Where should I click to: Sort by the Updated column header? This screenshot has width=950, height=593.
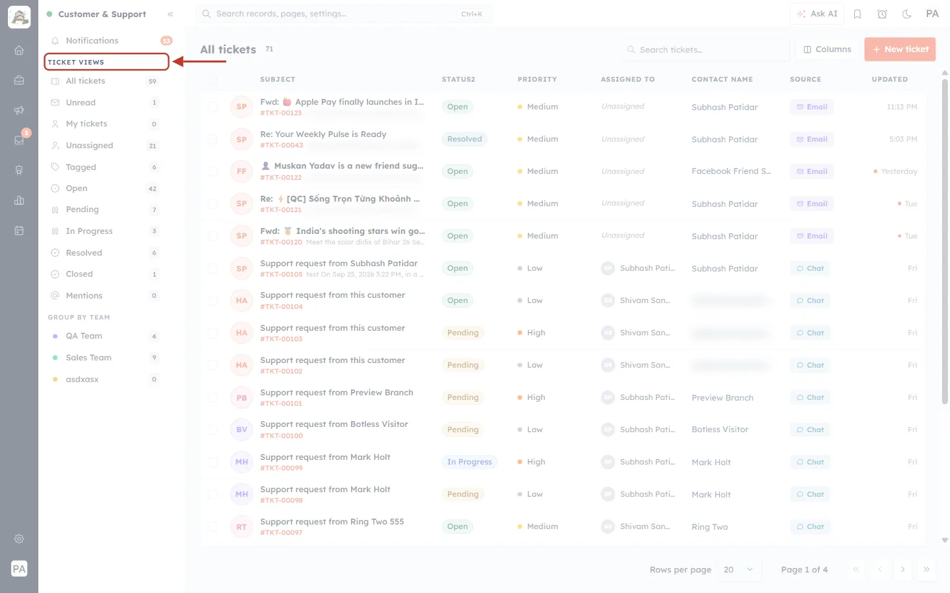pos(889,79)
